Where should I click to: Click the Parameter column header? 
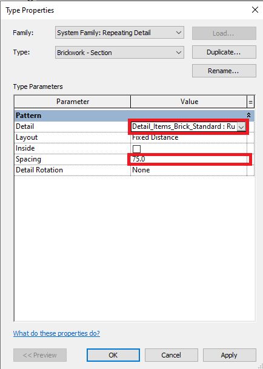(73, 102)
